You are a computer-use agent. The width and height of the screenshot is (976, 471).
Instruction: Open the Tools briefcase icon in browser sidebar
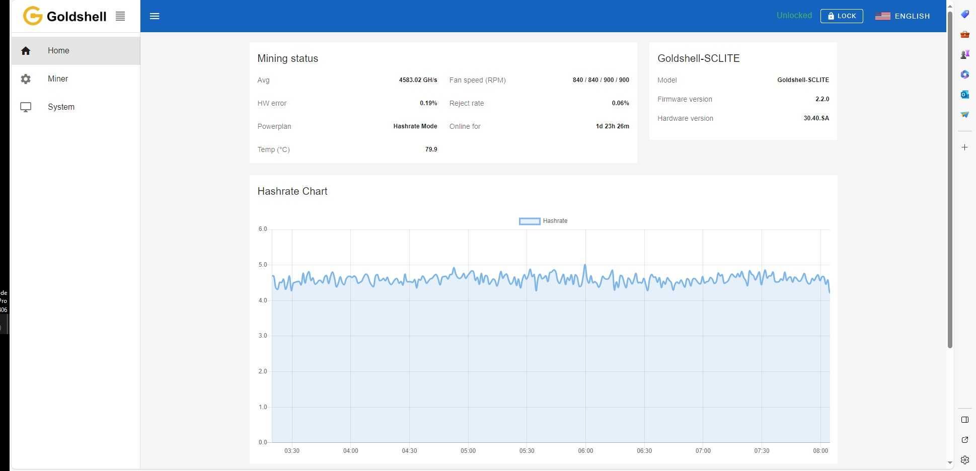(x=964, y=34)
